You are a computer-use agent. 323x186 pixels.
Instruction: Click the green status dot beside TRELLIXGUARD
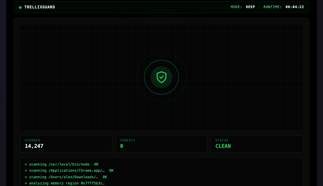click(20, 7)
